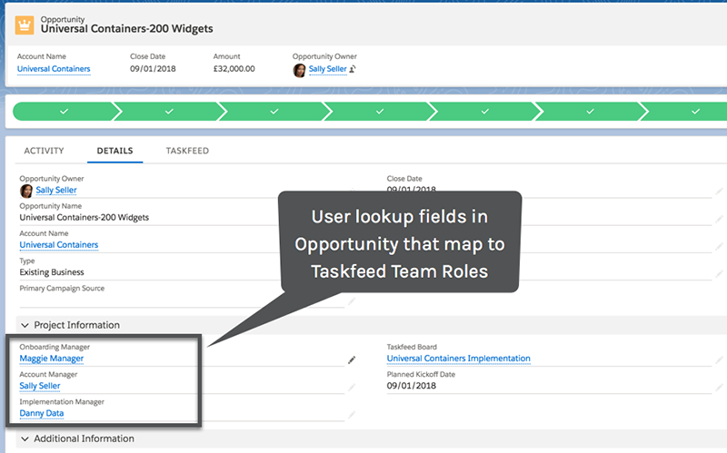727x453 pixels.
Task: Click the third completed stage in path
Action: pyautogui.click(x=274, y=111)
